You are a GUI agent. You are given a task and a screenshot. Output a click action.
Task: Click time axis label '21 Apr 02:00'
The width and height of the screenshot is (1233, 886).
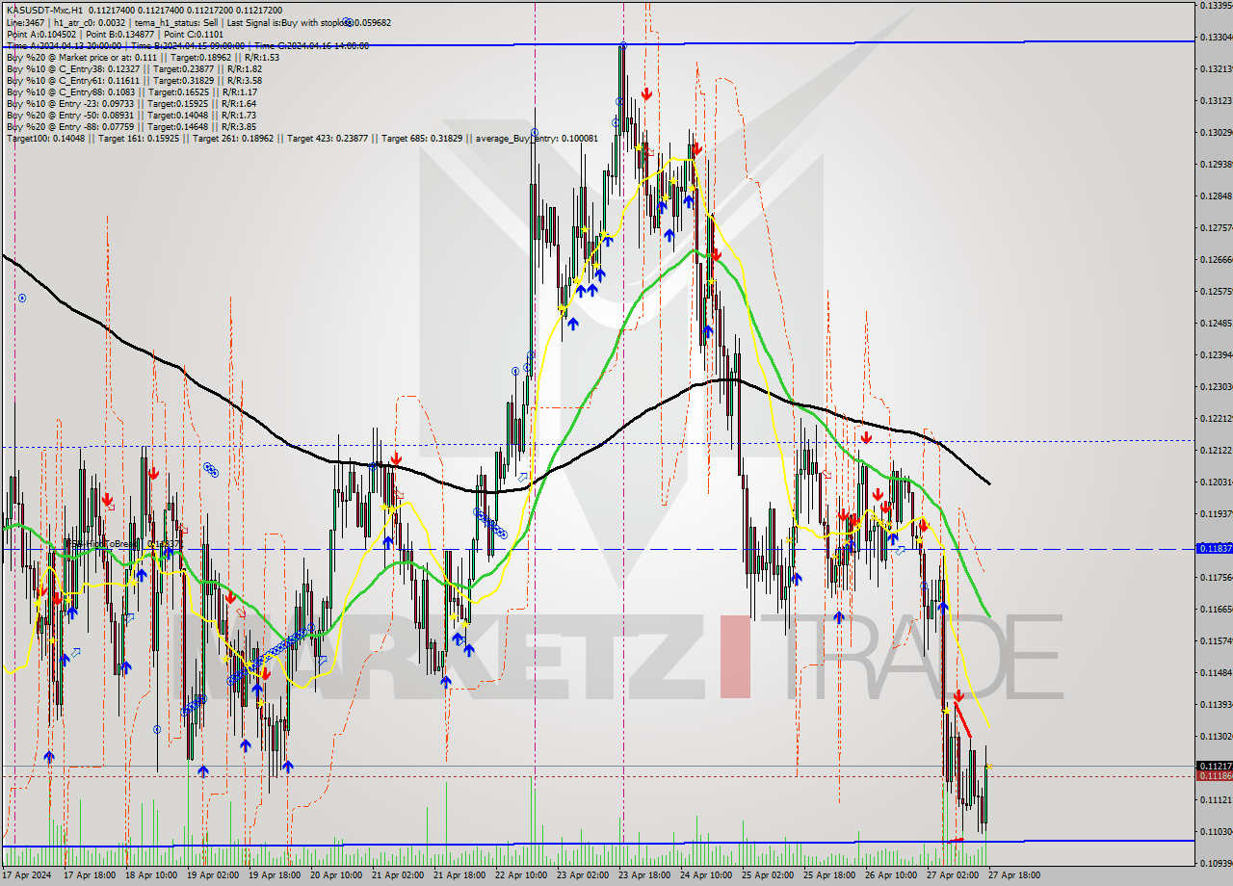pos(399,875)
